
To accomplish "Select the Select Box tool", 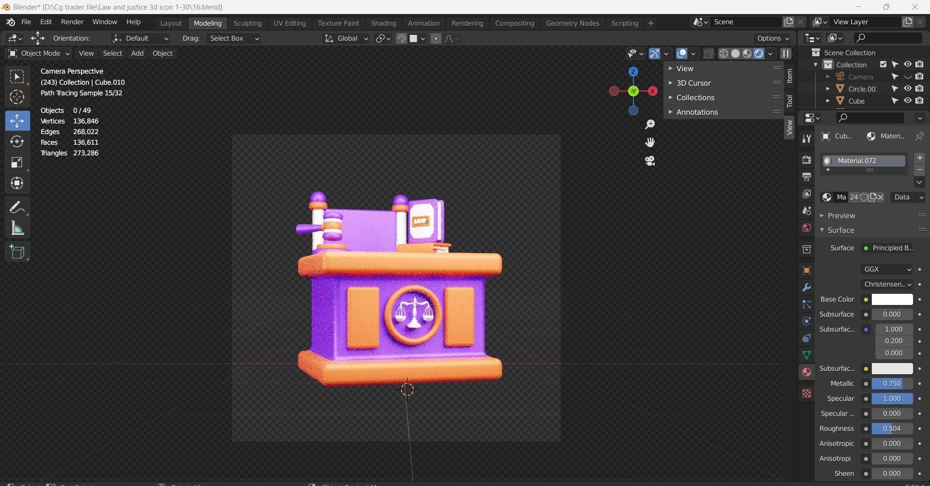I will pos(17,77).
